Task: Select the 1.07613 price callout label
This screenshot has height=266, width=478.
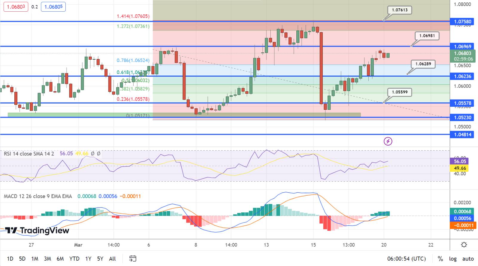Action: coord(400,10)
